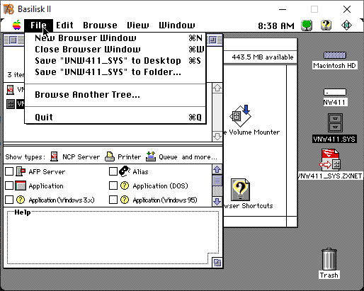Open the View menu
The height and width of the screenshot is (291, 364).
(138, 25)
